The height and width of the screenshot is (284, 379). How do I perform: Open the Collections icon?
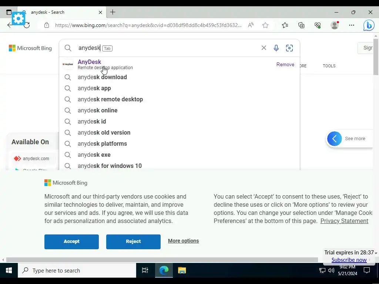301,25
